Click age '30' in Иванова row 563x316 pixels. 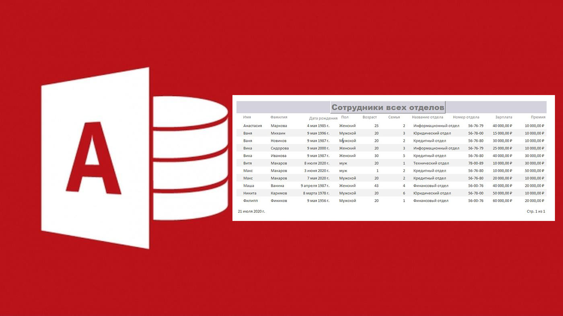pyautogui.click(x=376, y=156)
